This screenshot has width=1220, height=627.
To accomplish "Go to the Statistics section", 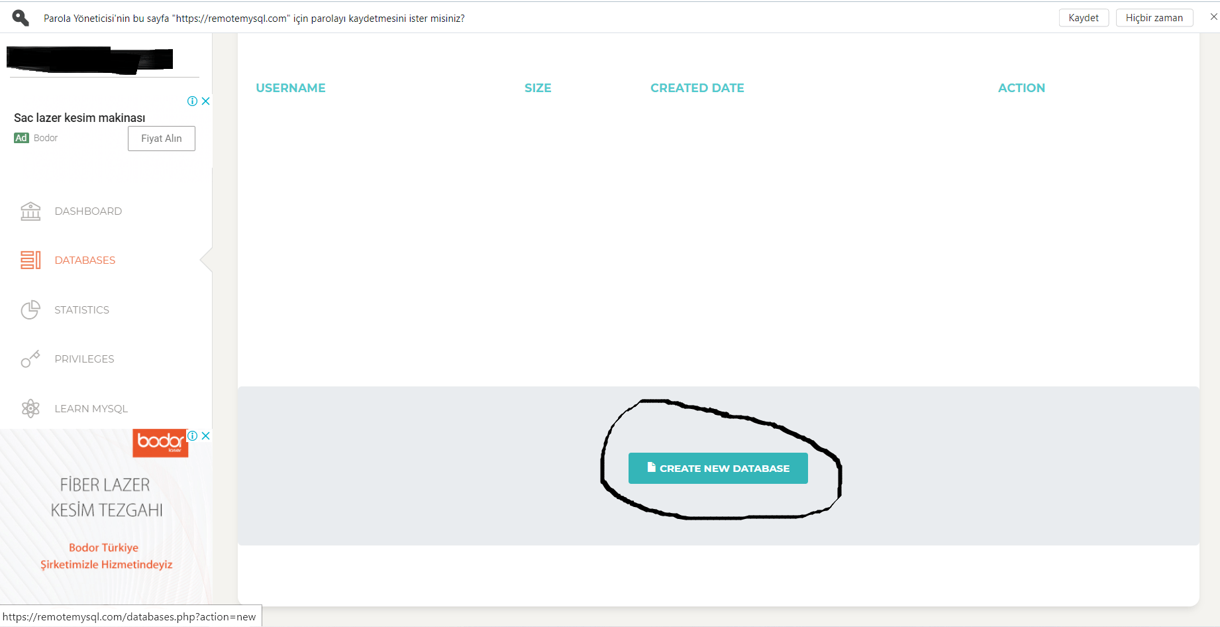I will [x=81, y=310].
